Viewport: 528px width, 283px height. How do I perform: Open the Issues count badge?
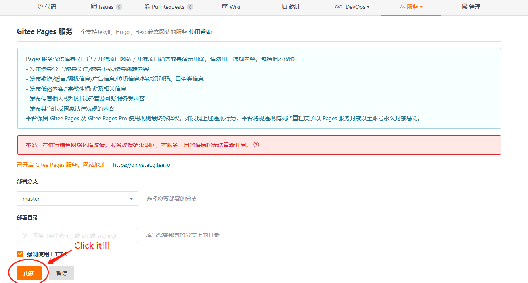coord(119,7)
